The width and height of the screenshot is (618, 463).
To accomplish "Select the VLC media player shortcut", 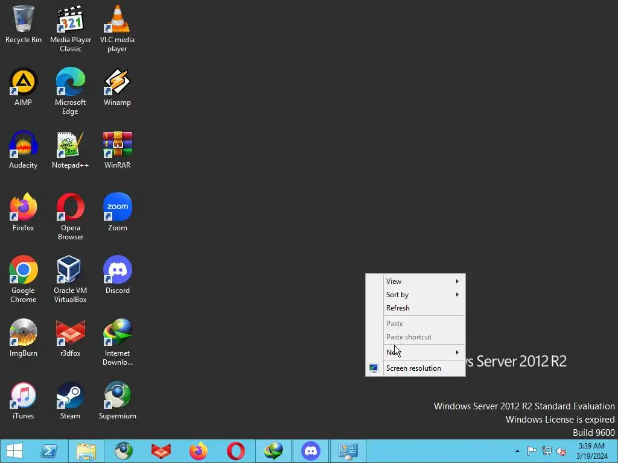I will pos(117,29).
